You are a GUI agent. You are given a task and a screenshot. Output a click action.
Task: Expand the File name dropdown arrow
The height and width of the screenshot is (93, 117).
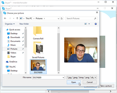63,78
